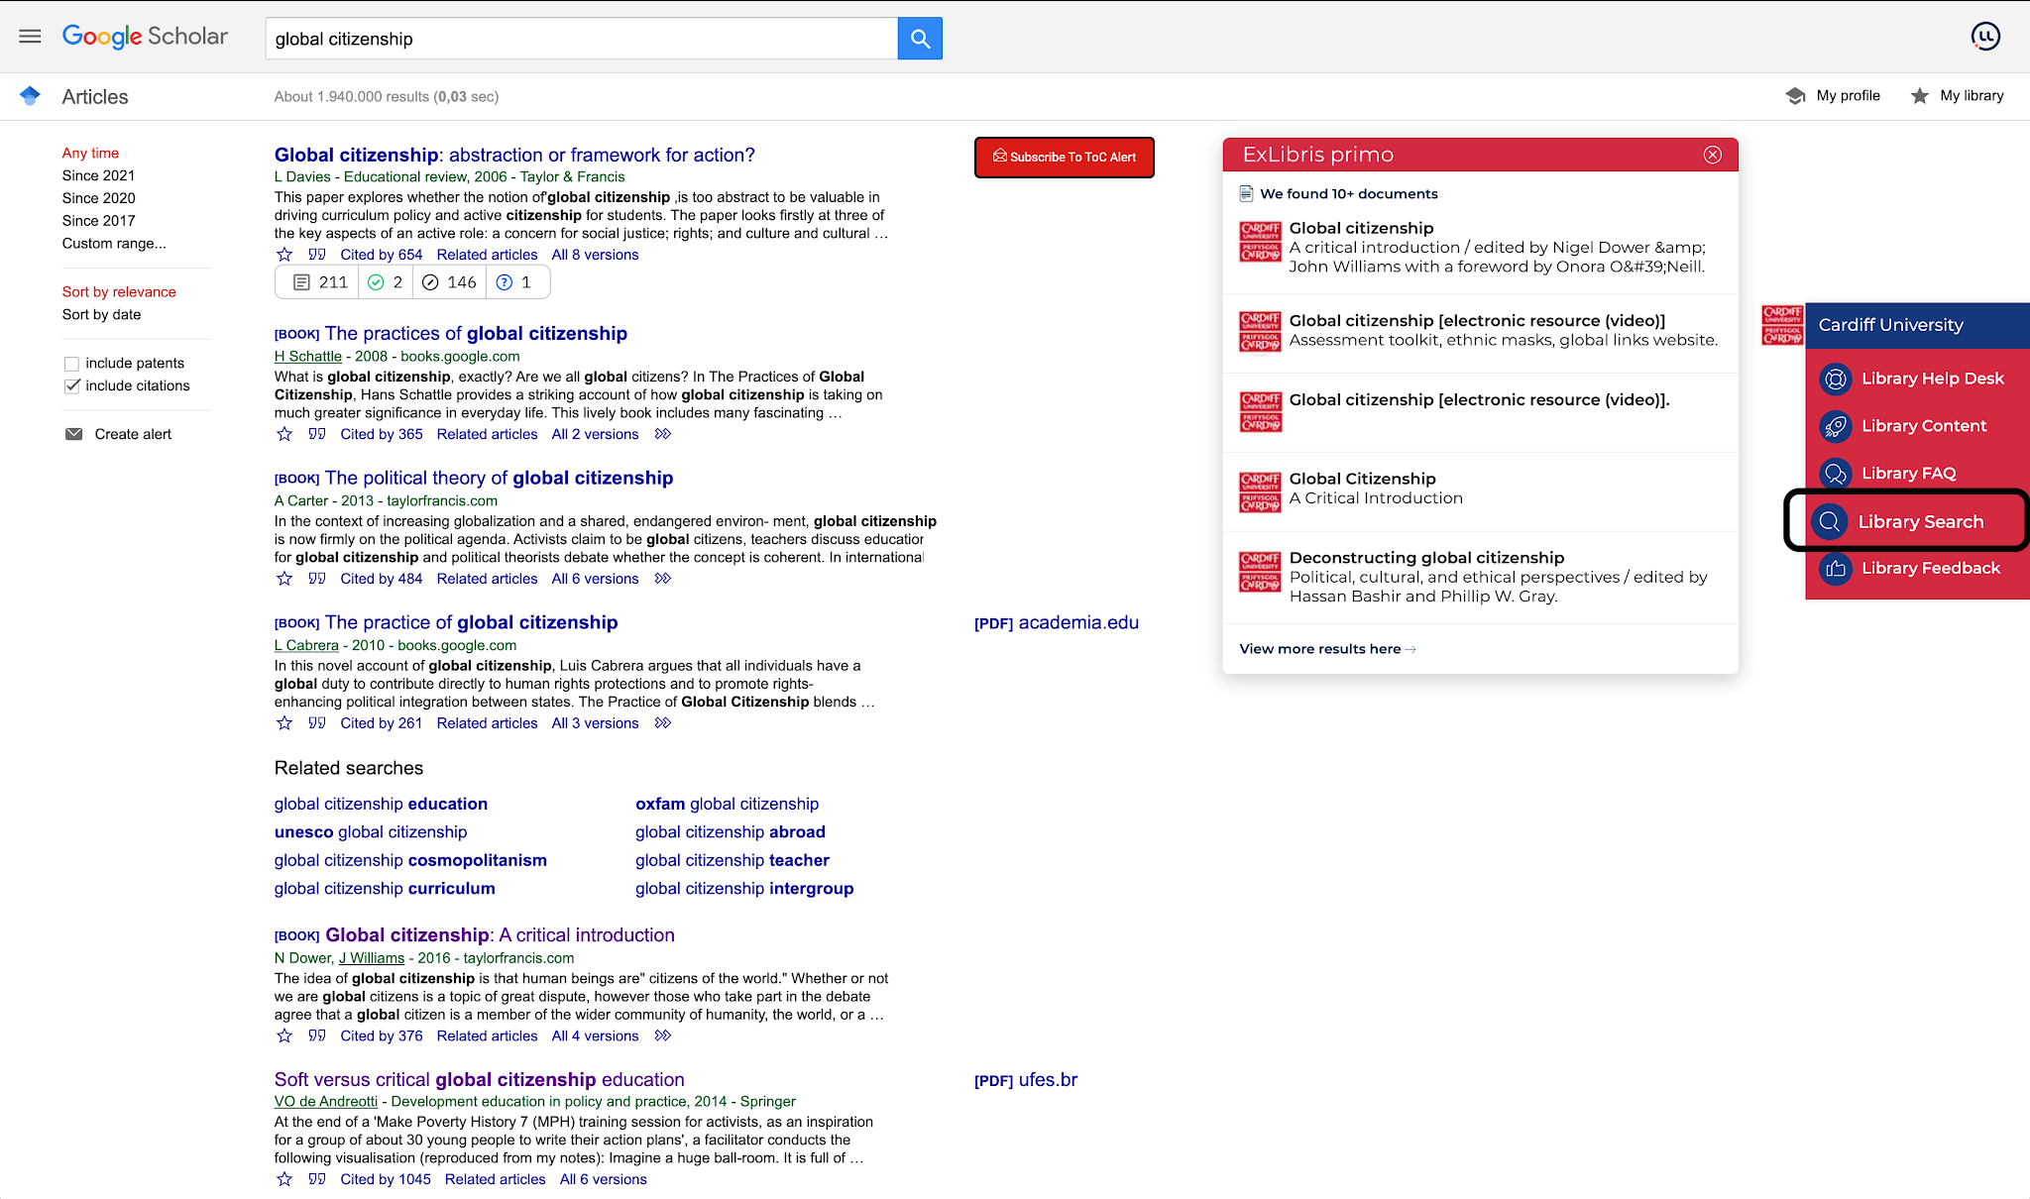Close the ExLibris primo panel

click(1712, 155)
